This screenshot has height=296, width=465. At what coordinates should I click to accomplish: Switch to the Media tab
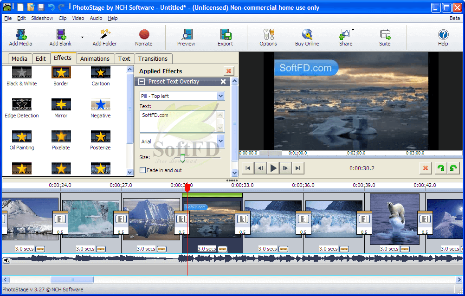(x=19, y=59)
